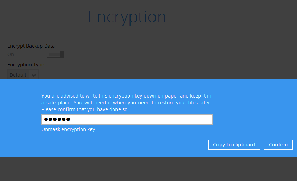The image size is (297, 181).
Task: Click the word Default in the dropdown
Action: tap(18, 75)
